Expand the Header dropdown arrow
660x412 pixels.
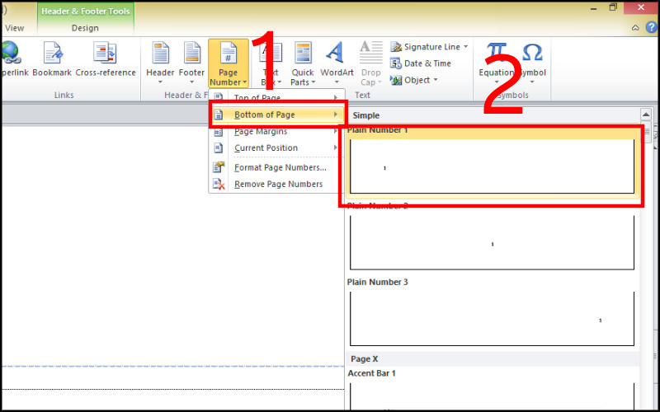click(x=160, y=82)
